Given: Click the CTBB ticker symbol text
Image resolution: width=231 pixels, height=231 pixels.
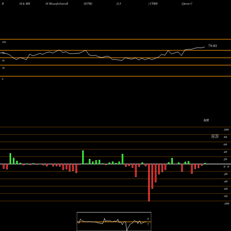Looking at the screenshot, I should point(153,4).
